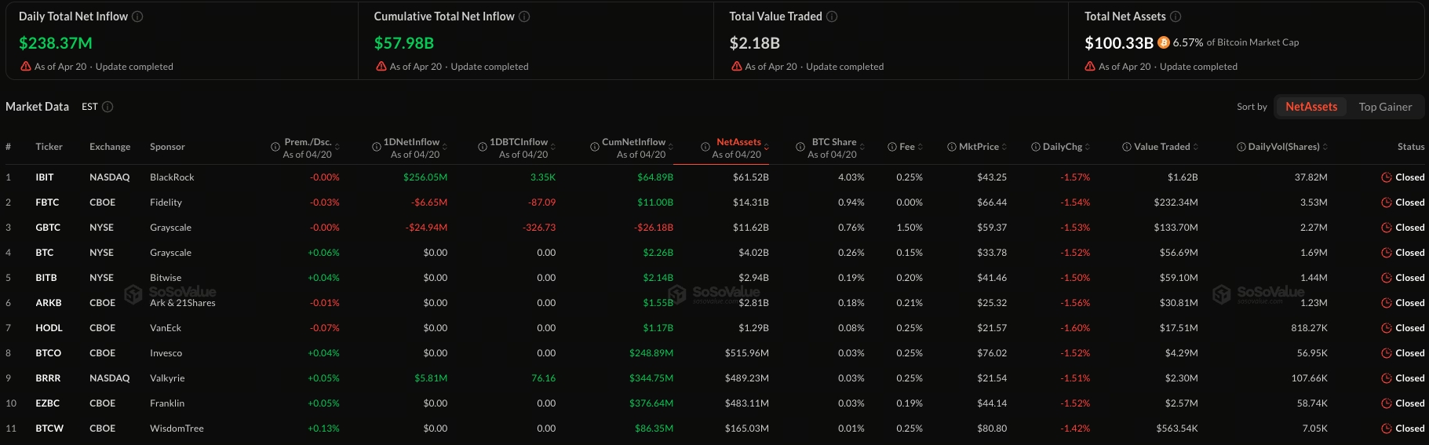Sort table by Prem./Dsc. column arrows

pyautogui.click(x=337, y=147)
